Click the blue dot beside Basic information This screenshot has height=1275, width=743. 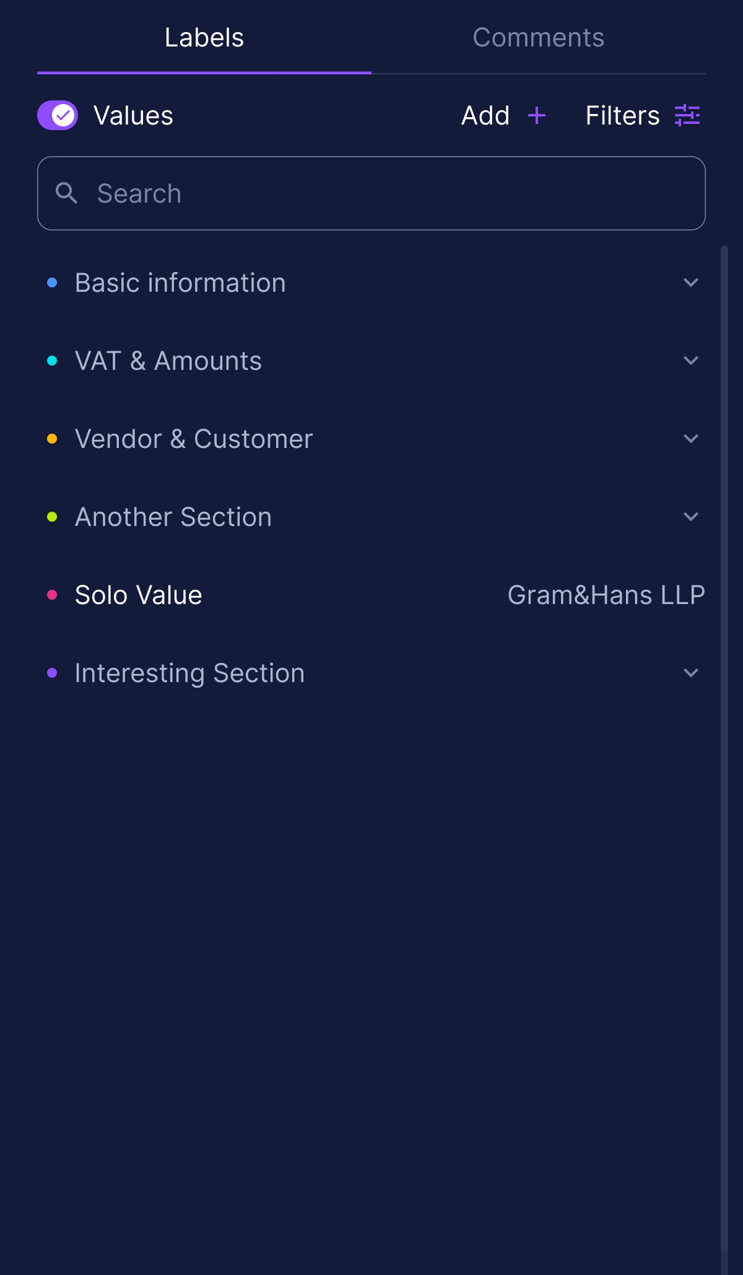(x=52, y=283)
